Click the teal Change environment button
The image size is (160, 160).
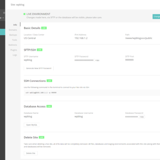156,16
